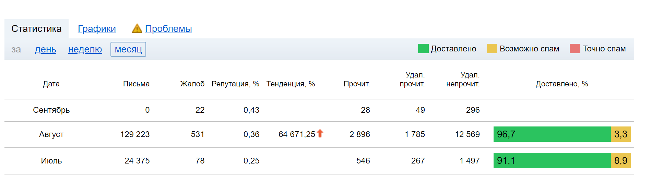Click the red Точно спам legend swatch
The image size is (663, 182).
[x=575, y=49]
